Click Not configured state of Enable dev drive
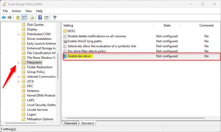221x132 pixels. [x=167, y=56]
